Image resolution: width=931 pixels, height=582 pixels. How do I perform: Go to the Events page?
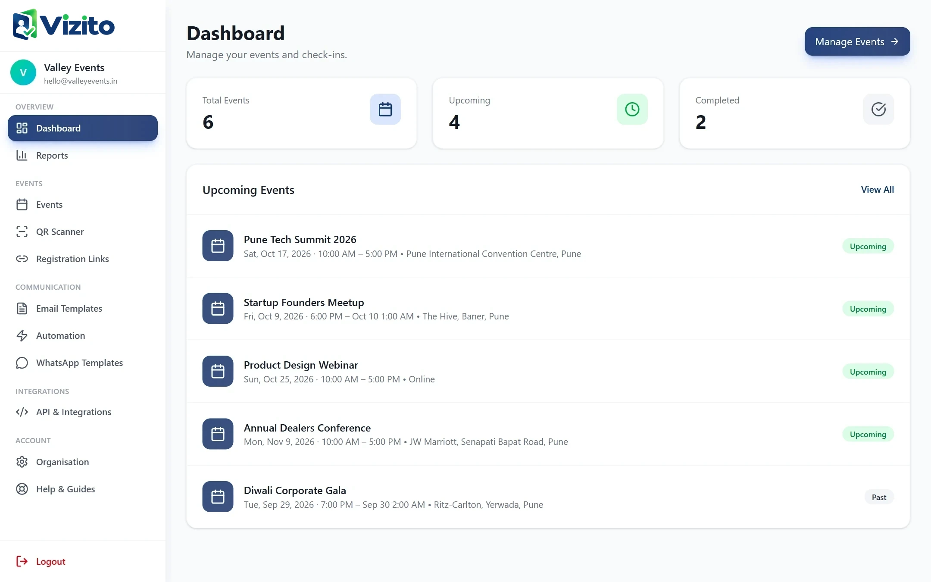click(83, 204)
